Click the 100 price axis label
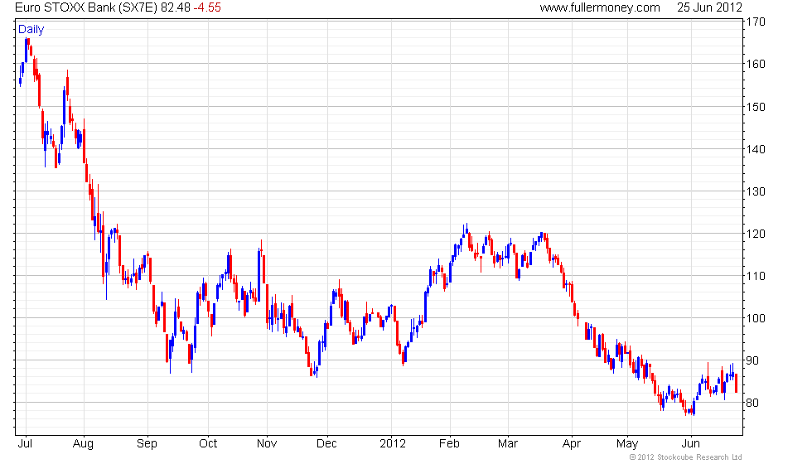The image size is (812, 464). pyautogui.click(x=756, y=318)
